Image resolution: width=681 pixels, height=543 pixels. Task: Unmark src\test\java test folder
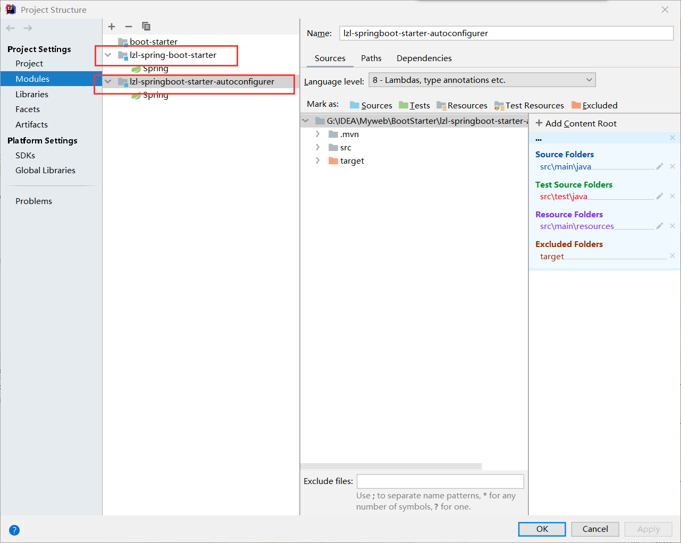click(672, 196)
